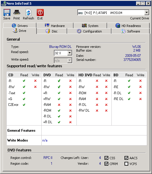
Task: Click the RPC II region control value
Action: click(x=48, y=158)
